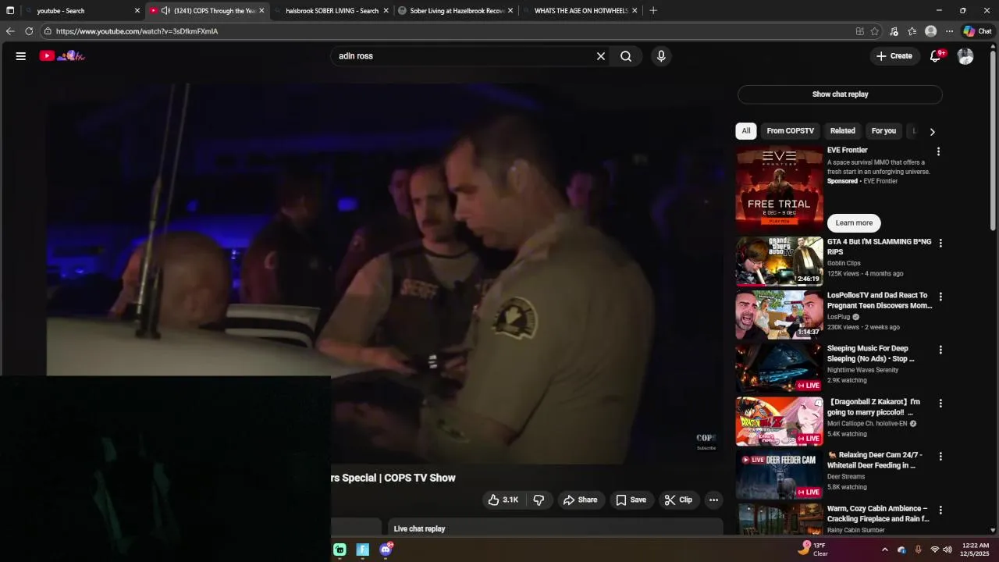Select the 'For you' filter chip

883,131
